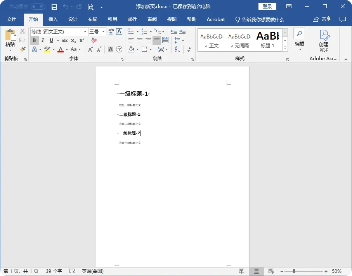
Task: Click the Undo arrow icon
Action: [x=66, y=7]
